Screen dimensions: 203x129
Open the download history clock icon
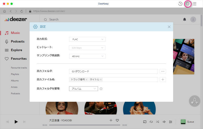pos(180,4)
